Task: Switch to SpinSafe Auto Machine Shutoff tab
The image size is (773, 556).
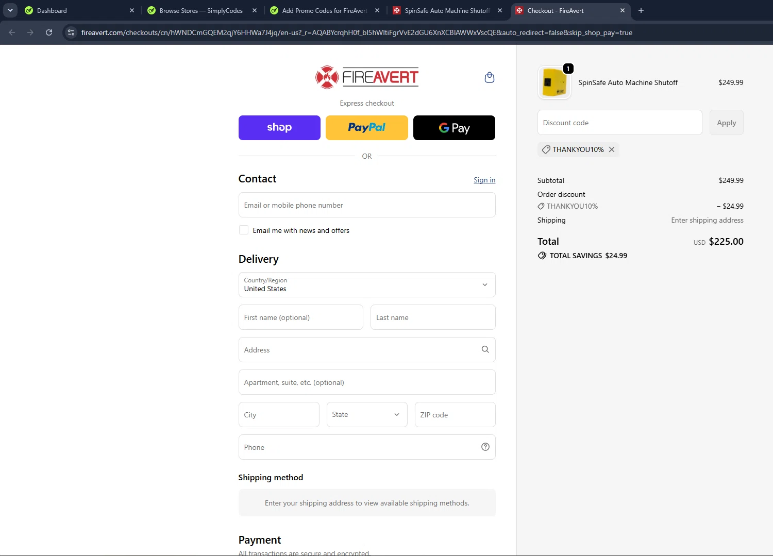Action: point(446,10)
